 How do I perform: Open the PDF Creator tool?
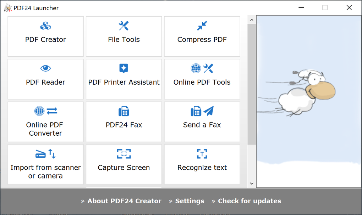[x=45, y=36]
